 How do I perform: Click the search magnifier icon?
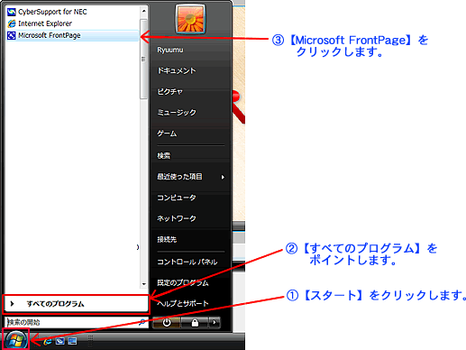click(142, 322)
